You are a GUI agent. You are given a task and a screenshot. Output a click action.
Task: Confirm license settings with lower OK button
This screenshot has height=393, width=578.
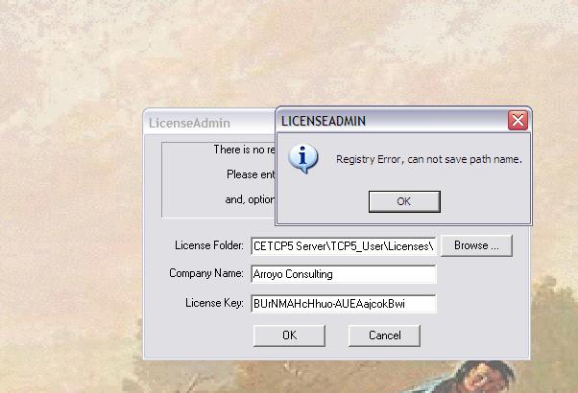(x=289, y=335)
